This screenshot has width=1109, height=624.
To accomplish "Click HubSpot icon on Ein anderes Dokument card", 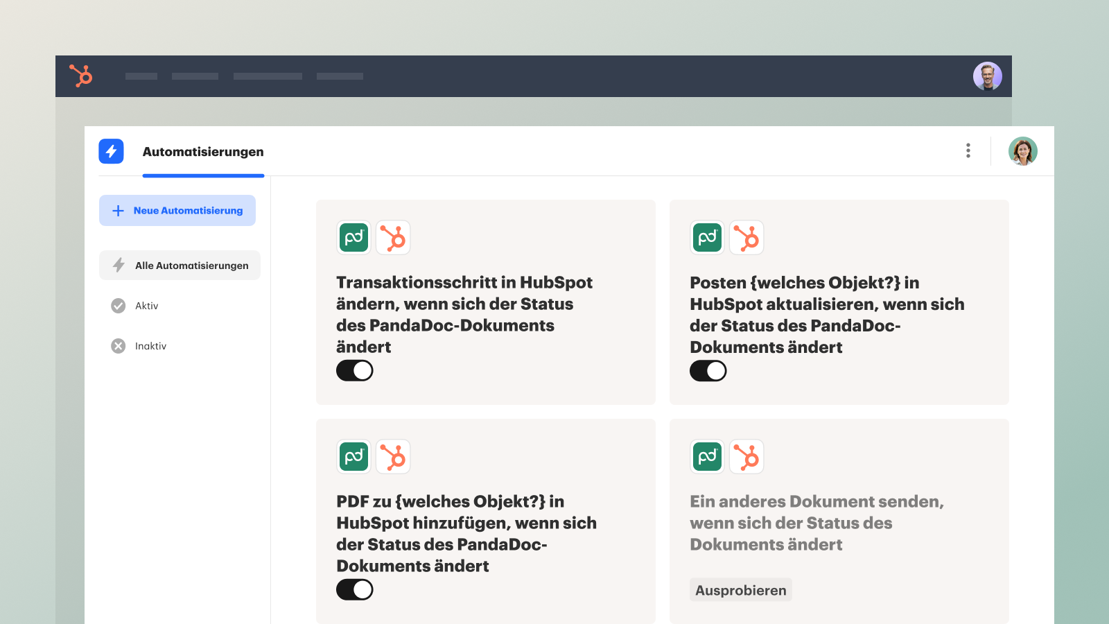I will pos(746,457).
